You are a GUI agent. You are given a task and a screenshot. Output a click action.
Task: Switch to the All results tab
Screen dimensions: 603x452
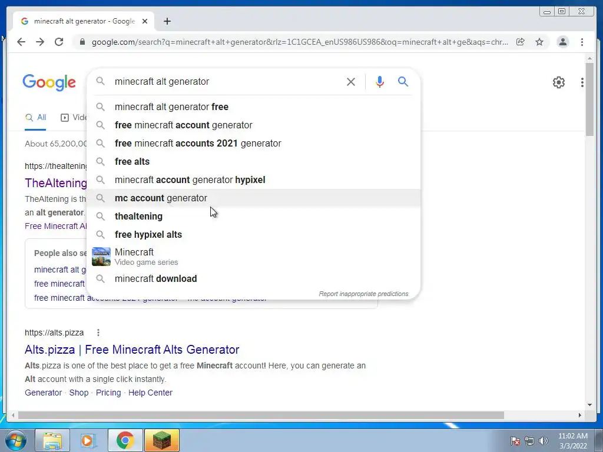tap(35, 118)
